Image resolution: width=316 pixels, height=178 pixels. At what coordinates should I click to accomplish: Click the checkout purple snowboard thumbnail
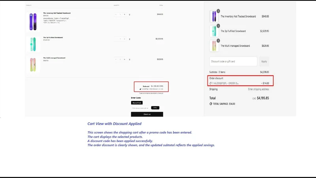[214, 16]
